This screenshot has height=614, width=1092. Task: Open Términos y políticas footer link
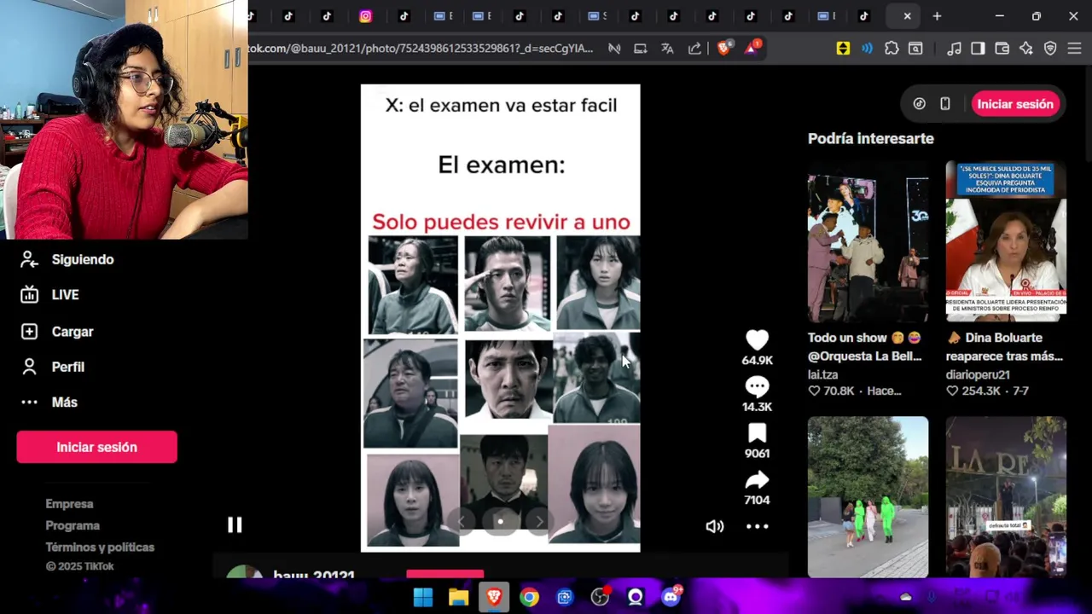pyautogui.click(x=100, y=547)
